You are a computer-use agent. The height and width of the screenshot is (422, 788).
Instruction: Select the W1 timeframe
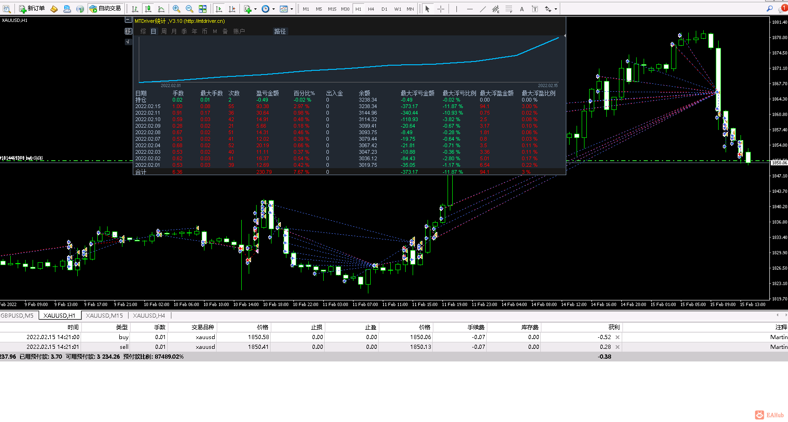point(397,9)
